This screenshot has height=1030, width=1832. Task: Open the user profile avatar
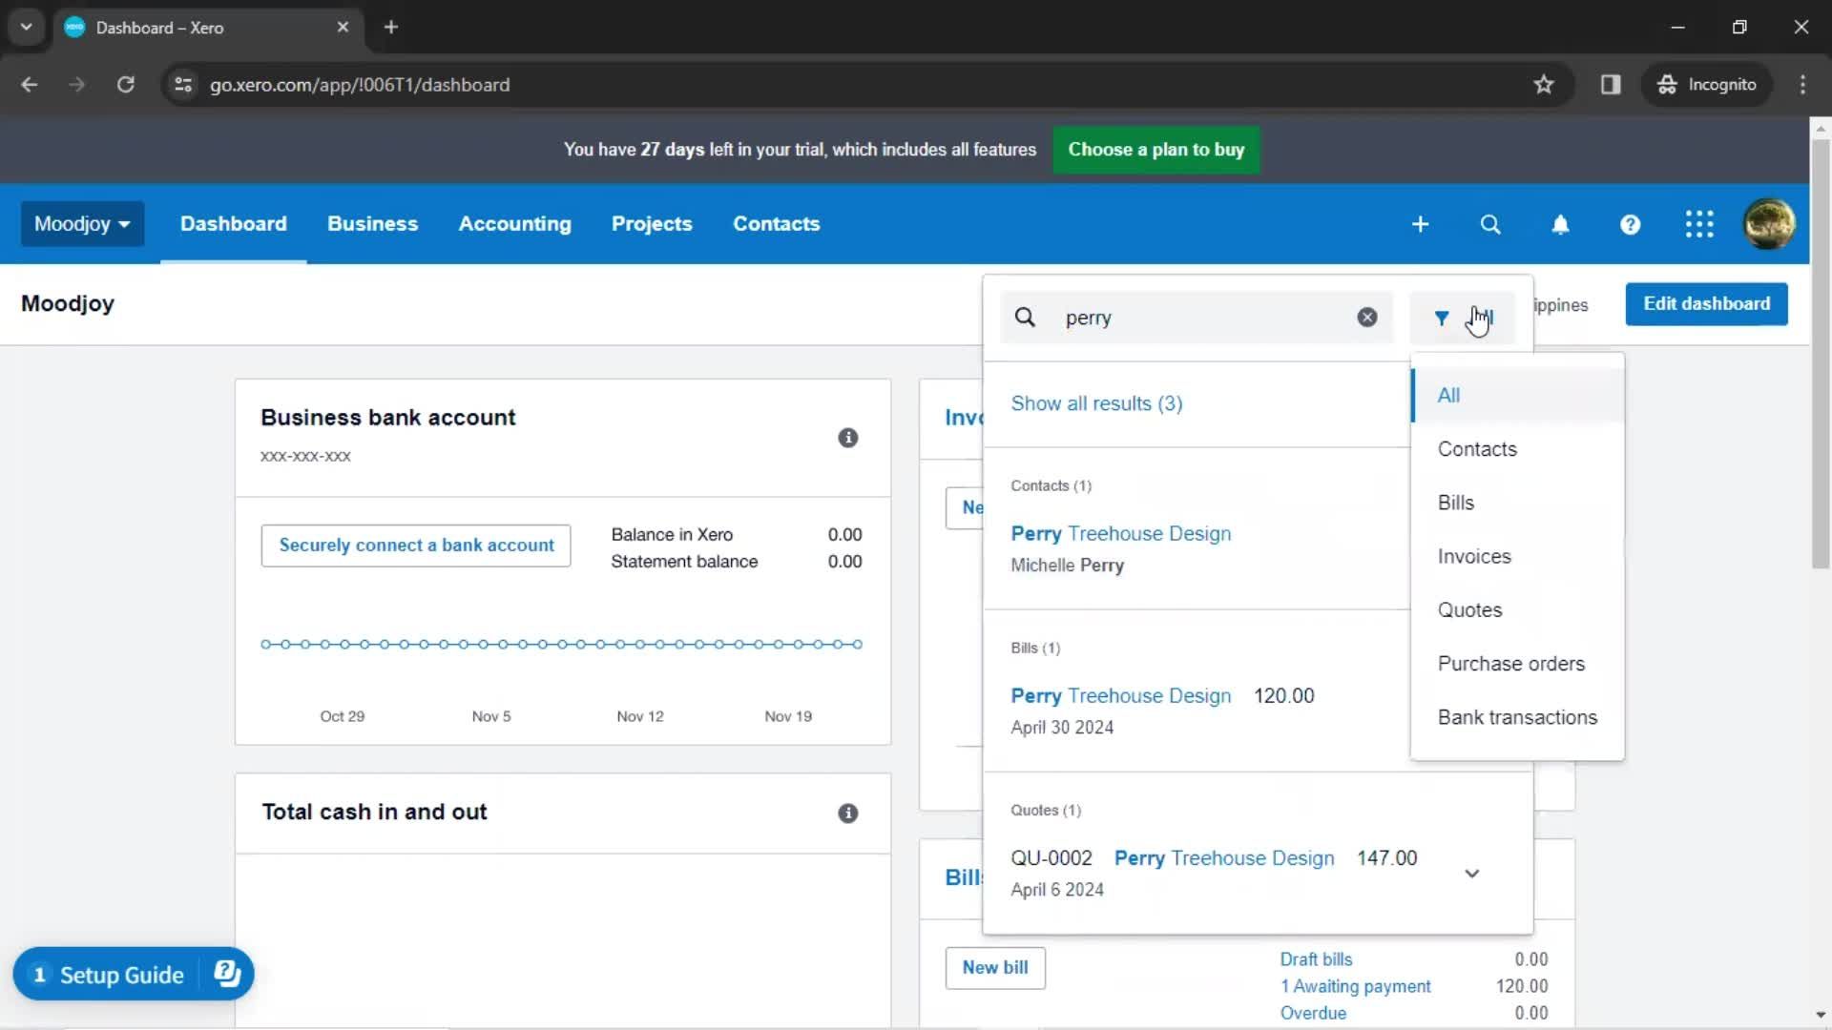1769,224
